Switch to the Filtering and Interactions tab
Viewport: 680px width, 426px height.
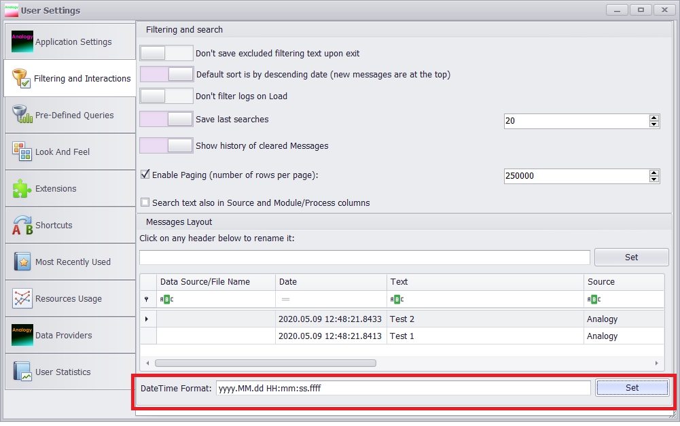point(68,77)
